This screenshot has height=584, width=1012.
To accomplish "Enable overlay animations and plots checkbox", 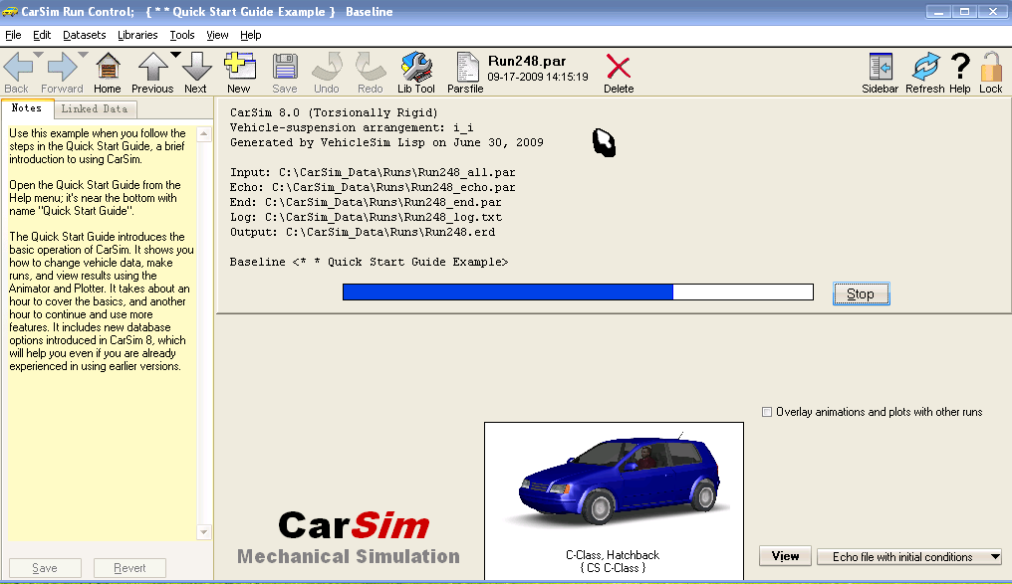I will (767, 412).
